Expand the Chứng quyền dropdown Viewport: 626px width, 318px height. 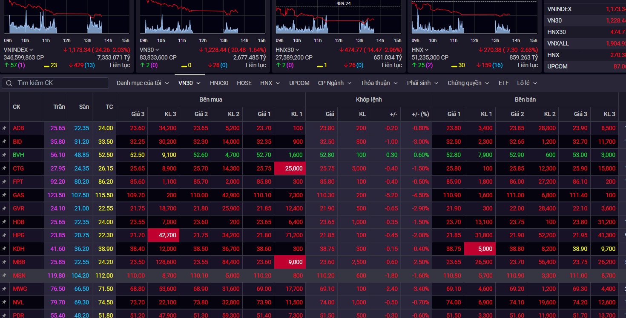click(x=468, y=83)
